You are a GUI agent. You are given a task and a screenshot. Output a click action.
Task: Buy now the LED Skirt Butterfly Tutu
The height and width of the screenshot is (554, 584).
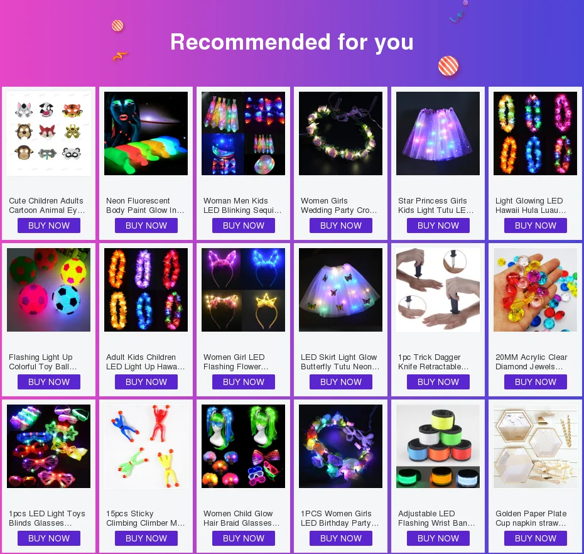[340, 383]
